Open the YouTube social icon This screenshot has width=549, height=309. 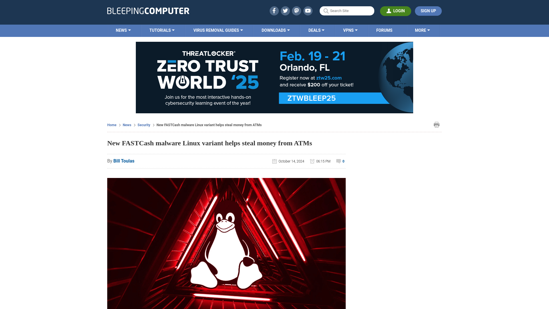pos(308,11)
